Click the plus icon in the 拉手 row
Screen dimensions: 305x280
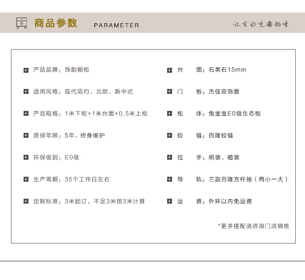point(170,157)
